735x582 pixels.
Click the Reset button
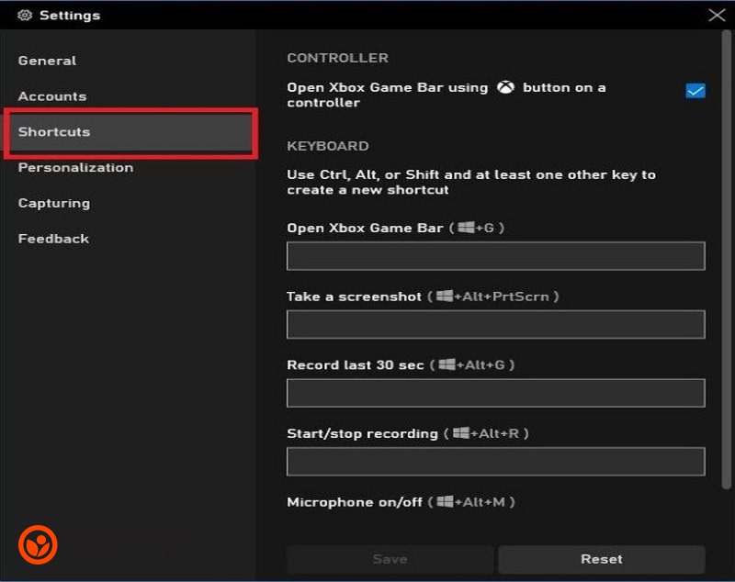pos(602,559)
